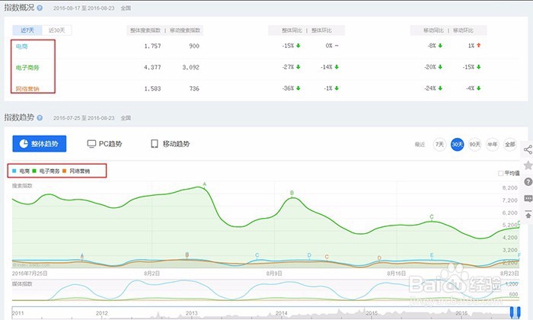Click orange marker B on 网络营销 line
Viewport: 533px width, 320px height.
tap(187, 254)
